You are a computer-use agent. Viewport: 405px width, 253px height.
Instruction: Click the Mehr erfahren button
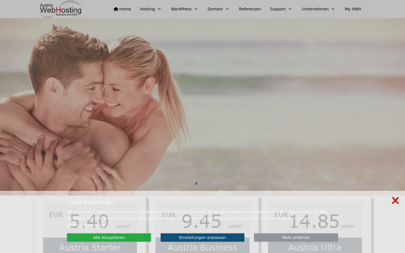[x=296, y=237]
